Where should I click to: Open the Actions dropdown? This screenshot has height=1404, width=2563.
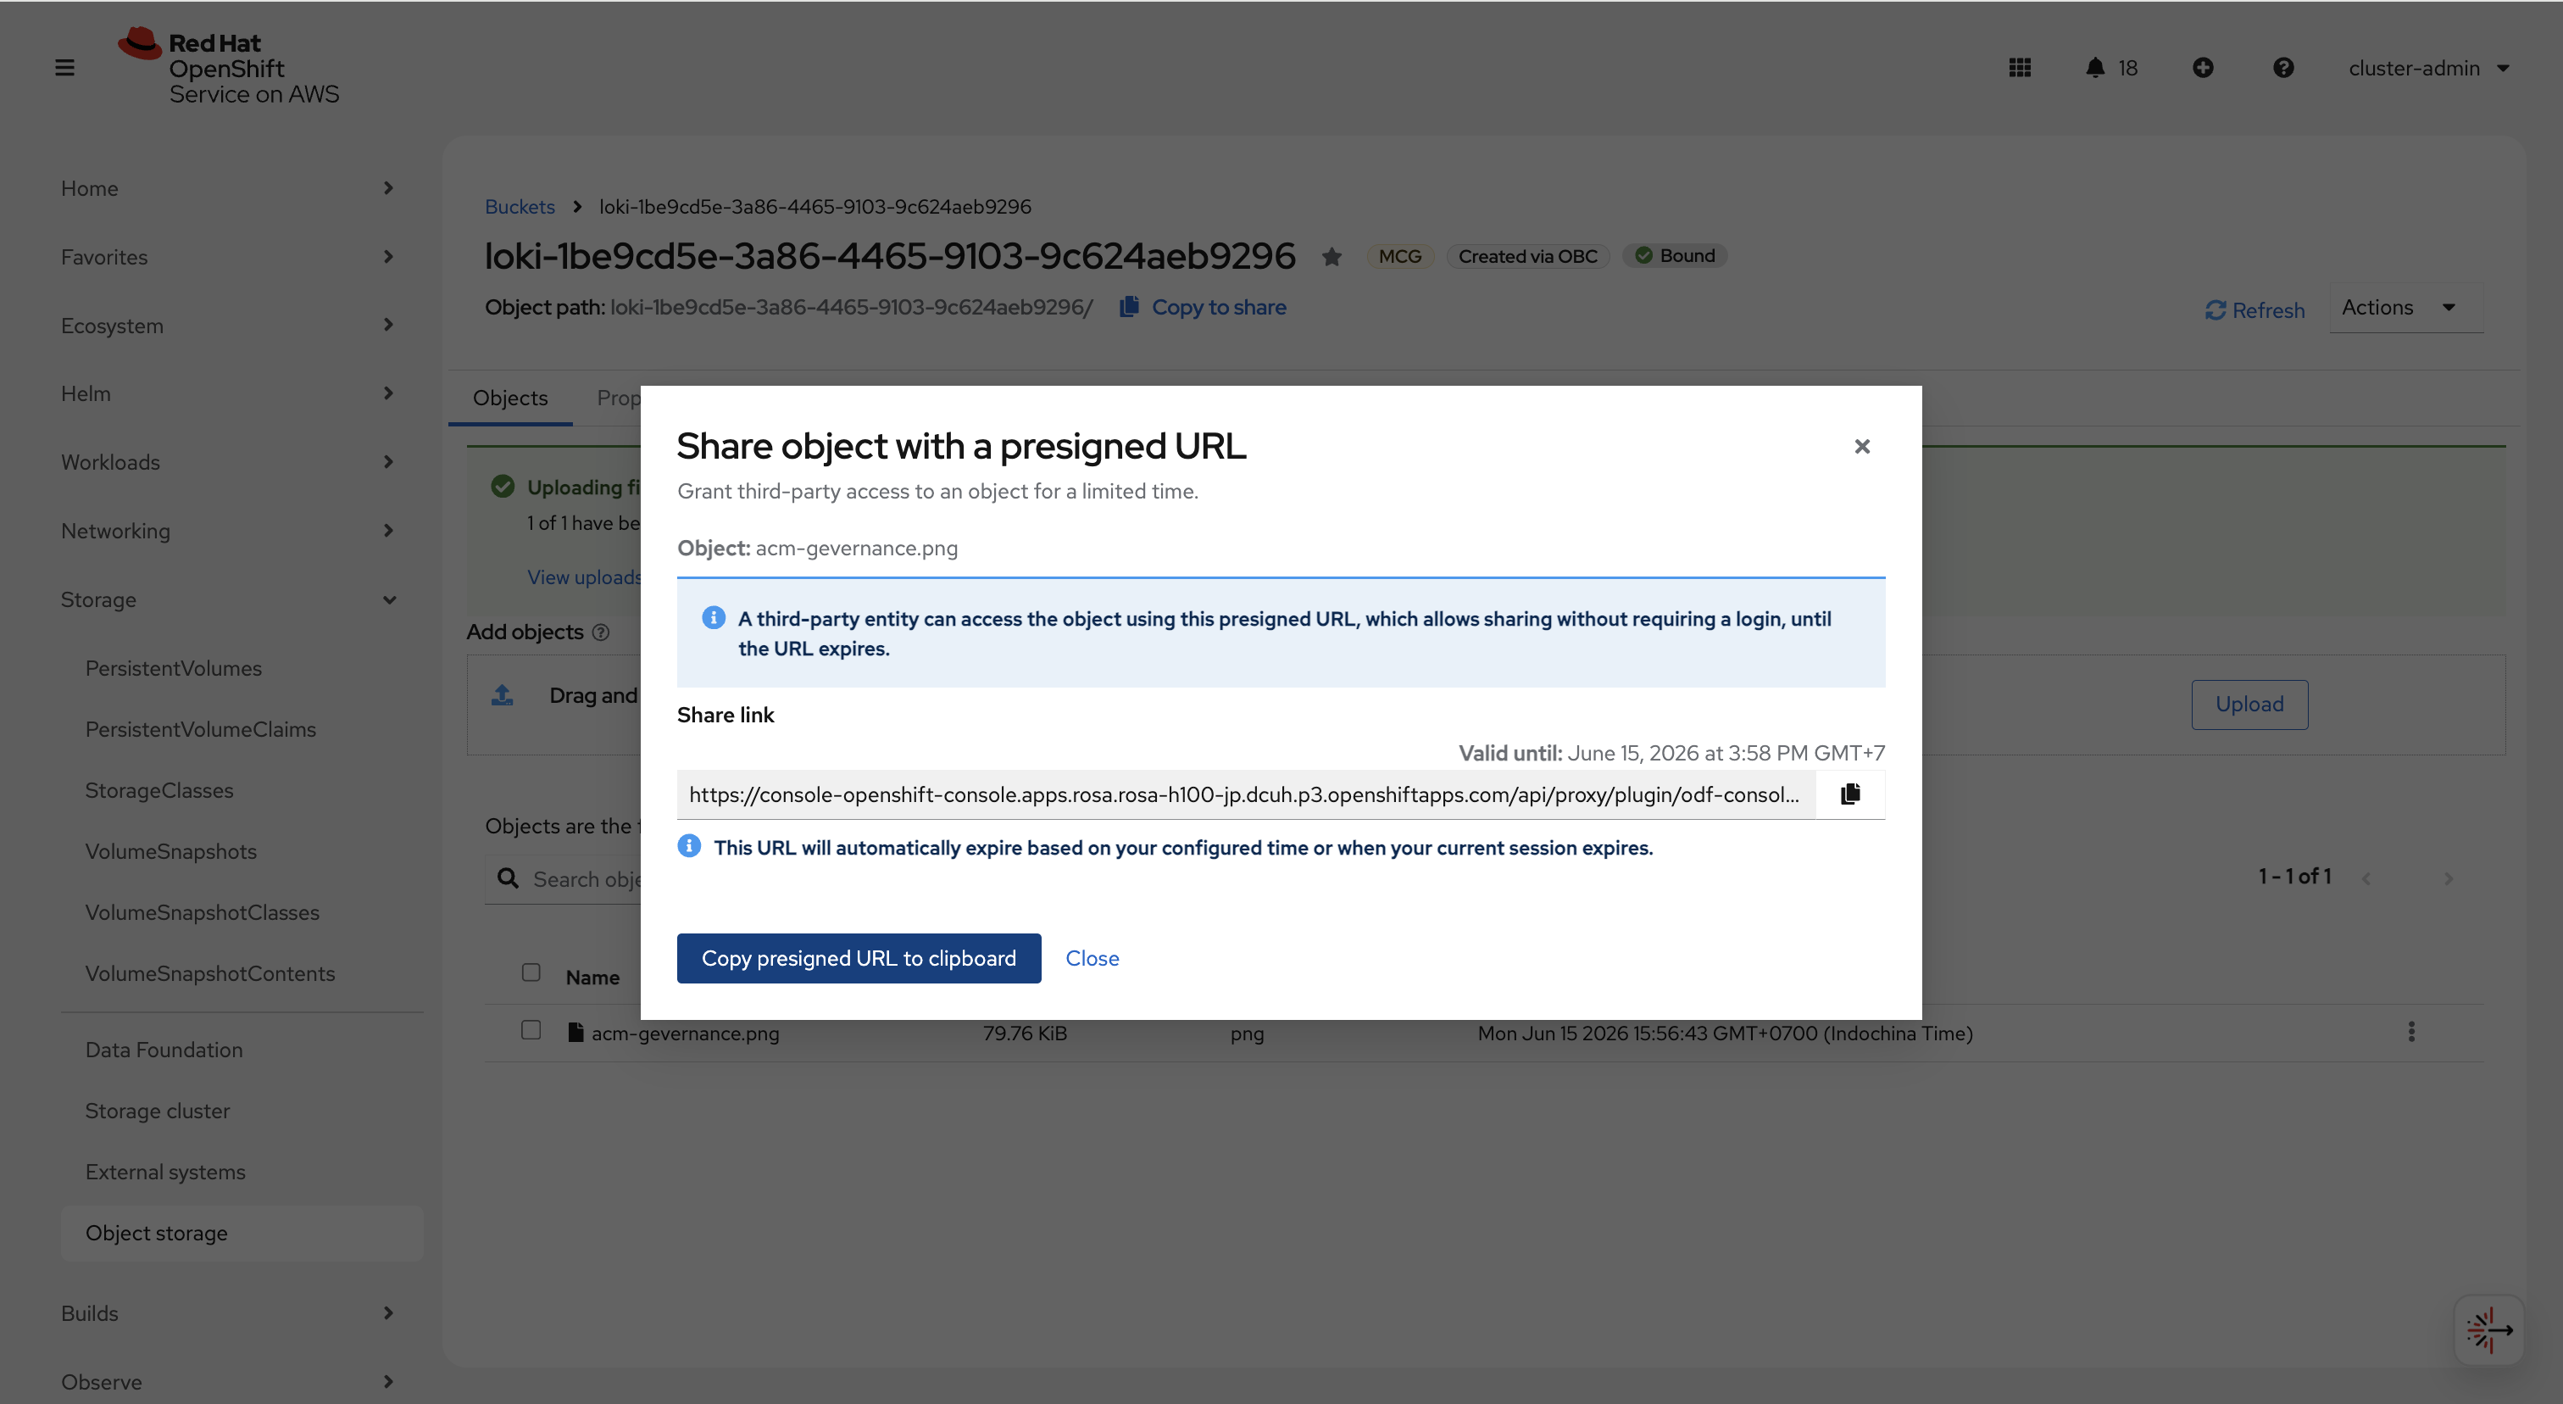click(x=2406, y=308)
